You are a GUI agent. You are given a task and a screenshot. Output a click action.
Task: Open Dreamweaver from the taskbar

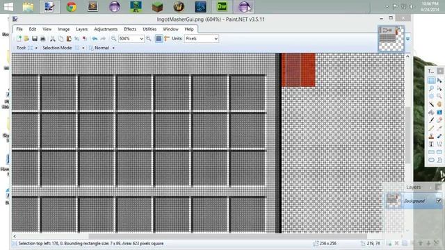222,7
